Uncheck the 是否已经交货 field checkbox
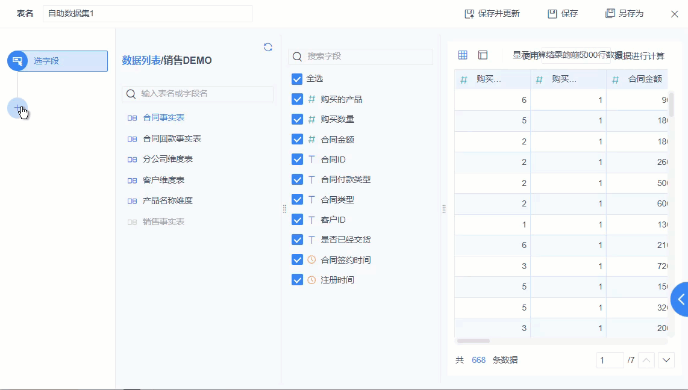This screenshot has width=688, height=390. point(297,240)
